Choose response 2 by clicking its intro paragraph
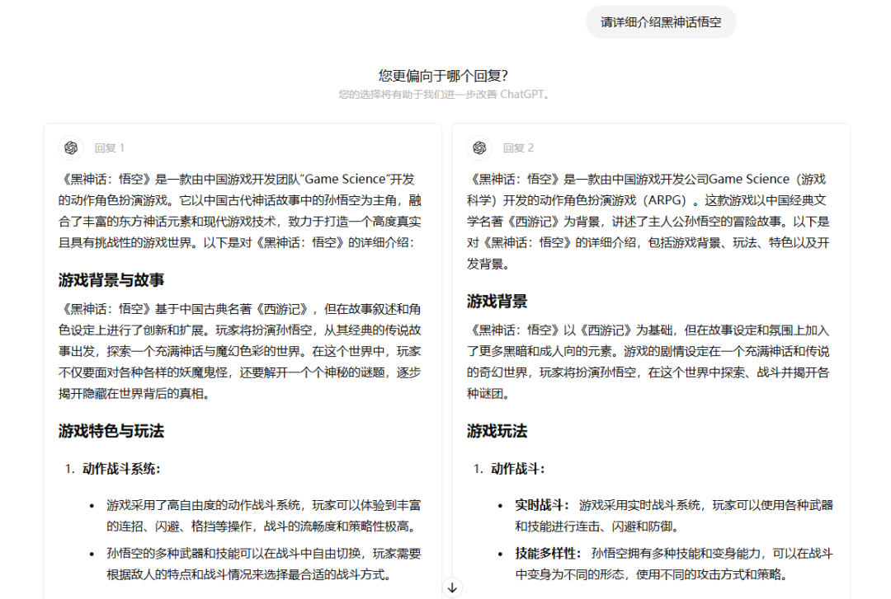The image size is (891, 599). coord(649,221)
